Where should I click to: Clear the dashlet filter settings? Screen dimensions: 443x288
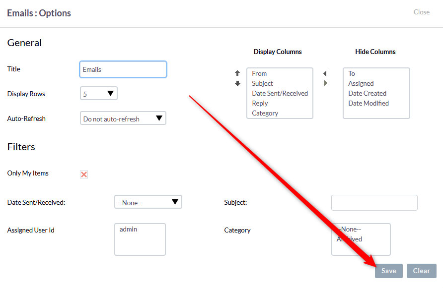coord(421,271)
